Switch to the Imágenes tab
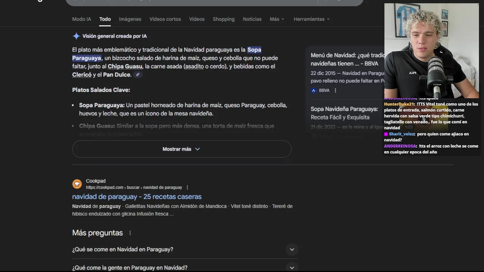 pyautogui.click(x=130, y=19)
